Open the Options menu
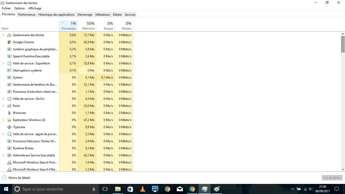Viewport: 345px width, 194px height. click(x=19, y=8)
